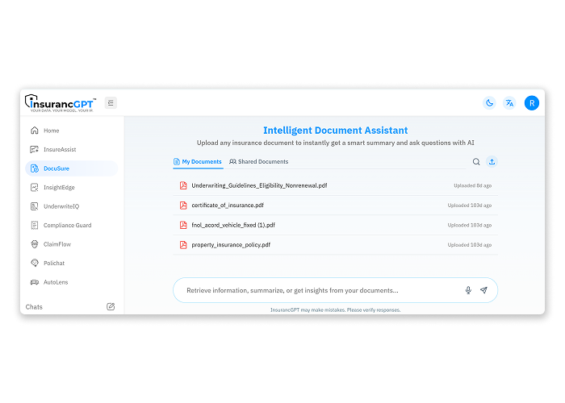
Task: Open property_insurance_policy.pdf
Action: pos(336,245)
